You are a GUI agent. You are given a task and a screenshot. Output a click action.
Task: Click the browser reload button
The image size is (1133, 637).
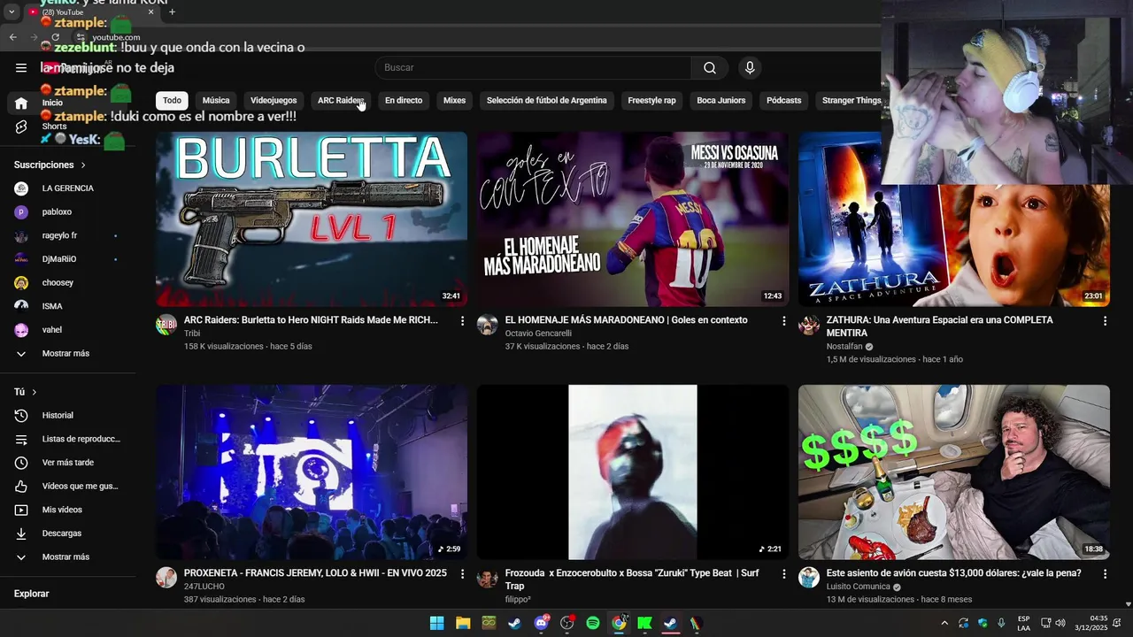(56, 37)
